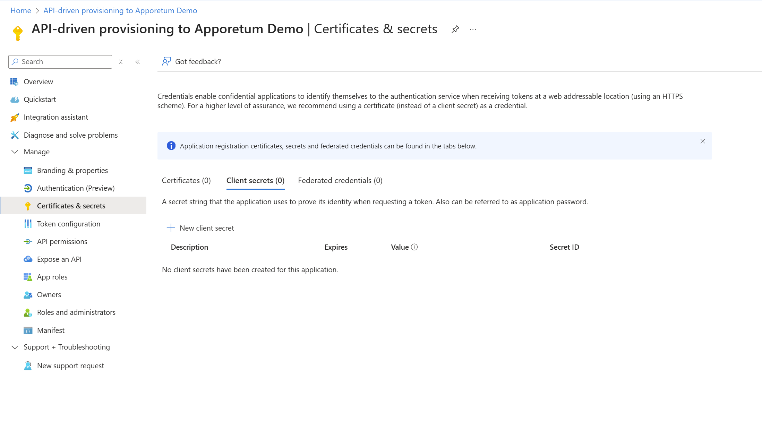Screen dimensions: 762x430
Task: Collapse the Manage section
Action: [x=15, y=152]
